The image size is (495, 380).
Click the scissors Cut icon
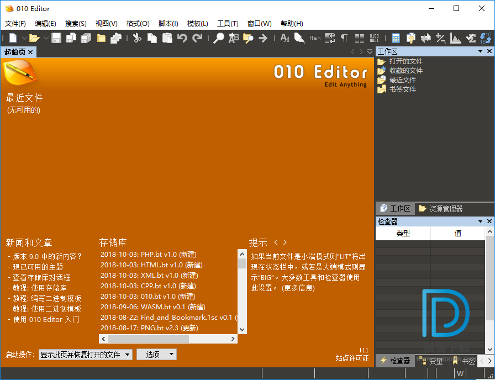click(137, 38)
